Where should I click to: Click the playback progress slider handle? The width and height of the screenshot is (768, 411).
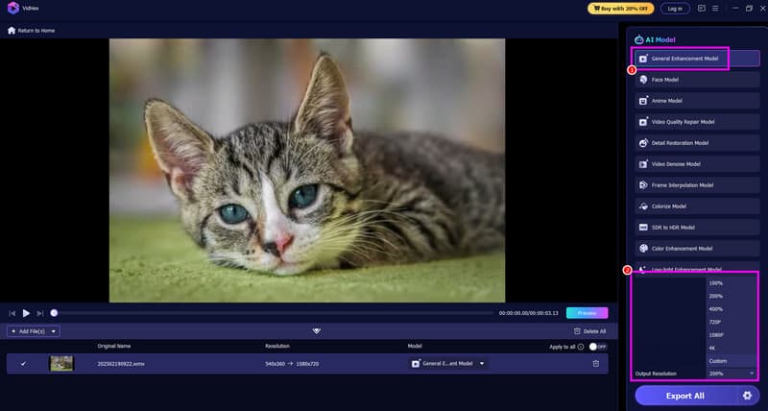(x=54, y=313)
